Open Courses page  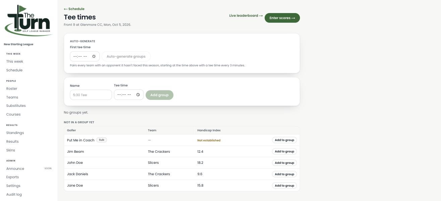(13, 115)
